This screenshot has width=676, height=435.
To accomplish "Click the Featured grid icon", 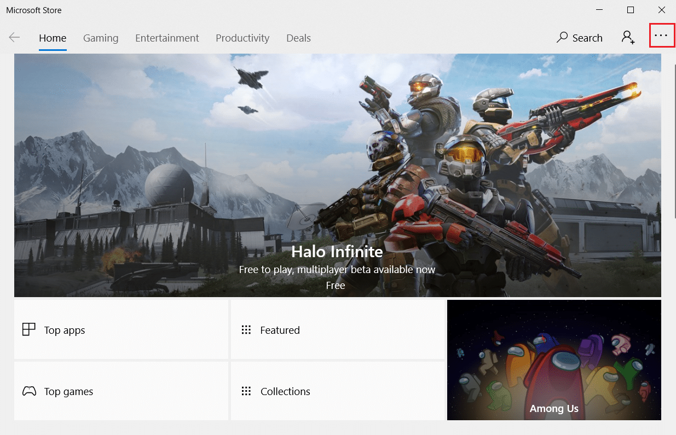I will (246, 330).
